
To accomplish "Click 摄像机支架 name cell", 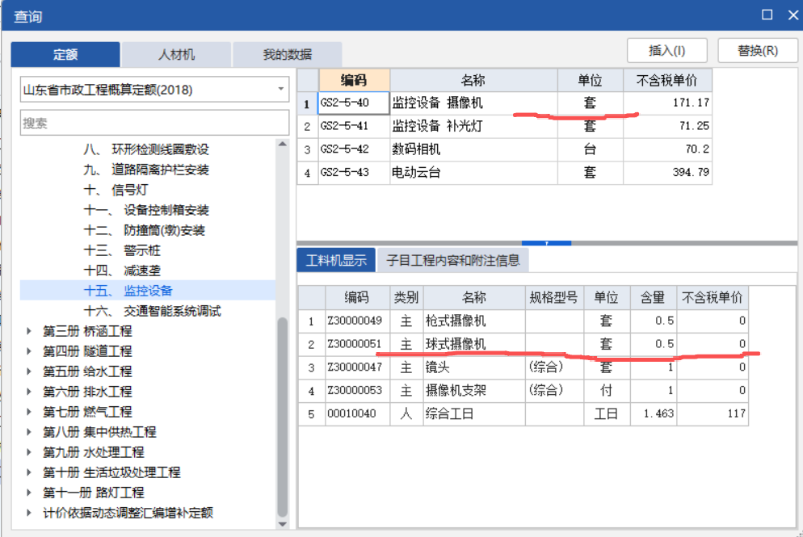I will pyautogui.click(x=474, y=390).
